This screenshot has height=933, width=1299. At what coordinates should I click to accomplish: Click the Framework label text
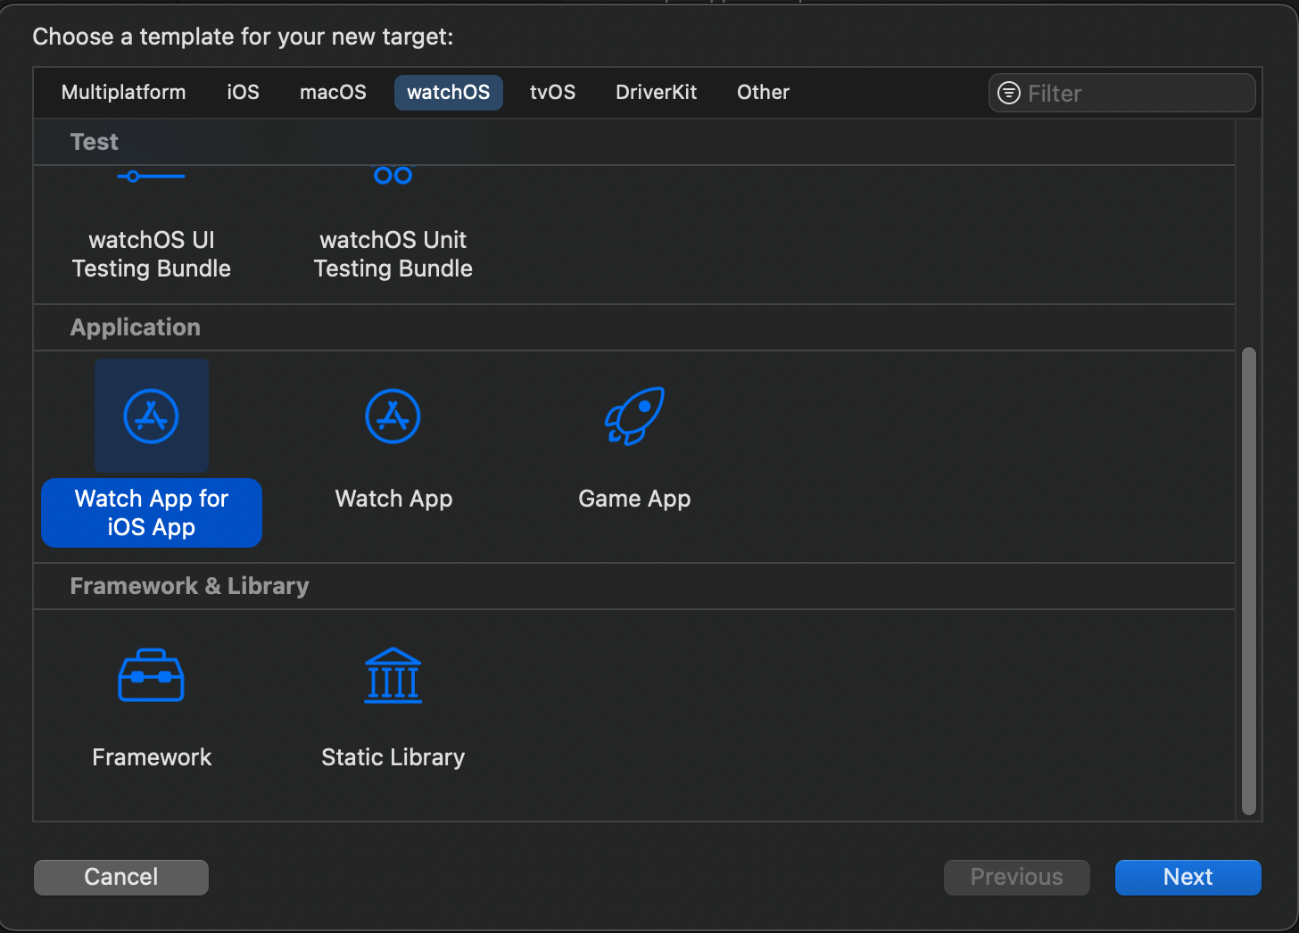click(x=152, y=757)
